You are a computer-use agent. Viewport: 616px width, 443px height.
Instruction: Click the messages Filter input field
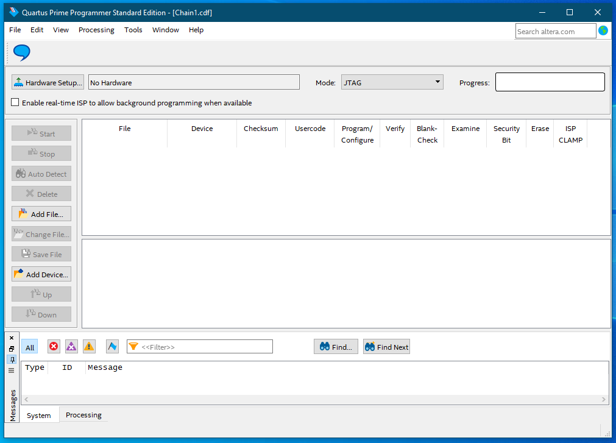(200, 346)
